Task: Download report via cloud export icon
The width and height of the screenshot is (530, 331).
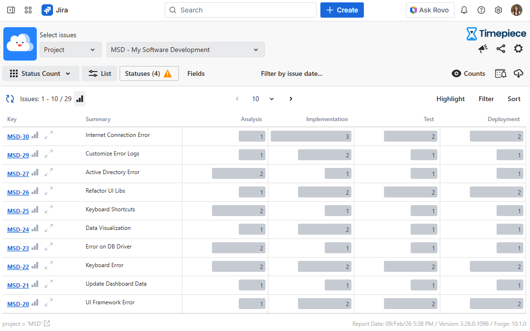Action: pyautogui.click(x=519, y=73)
